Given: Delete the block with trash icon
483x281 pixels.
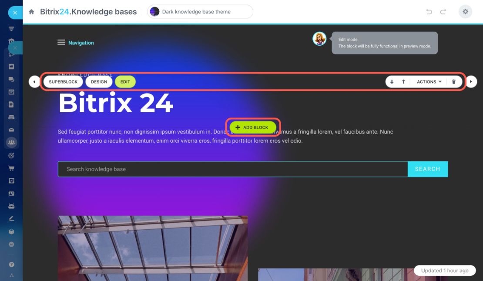Looking at the screenshot, I should [x=454, y=82].
